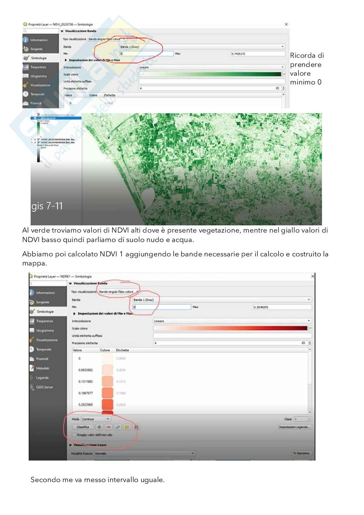The height and width of the screenshot is (515, 364).
Task: Click save color map icon after folder
Action: pyautogui.click(x=137, y=427)
